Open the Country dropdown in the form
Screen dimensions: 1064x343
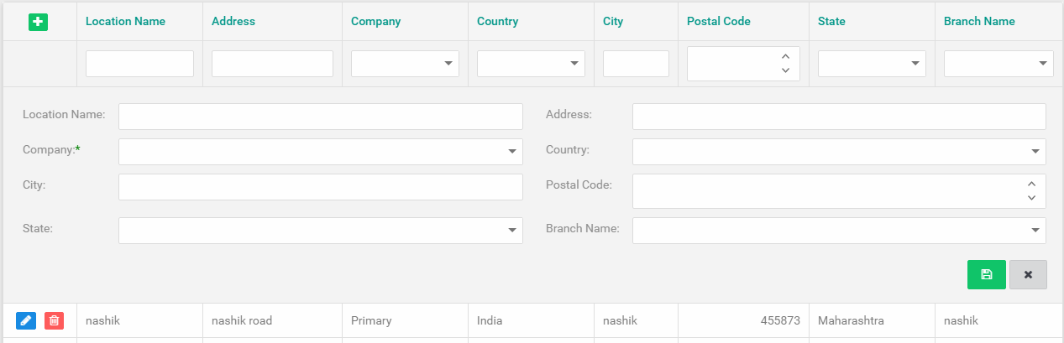[838, 152]
